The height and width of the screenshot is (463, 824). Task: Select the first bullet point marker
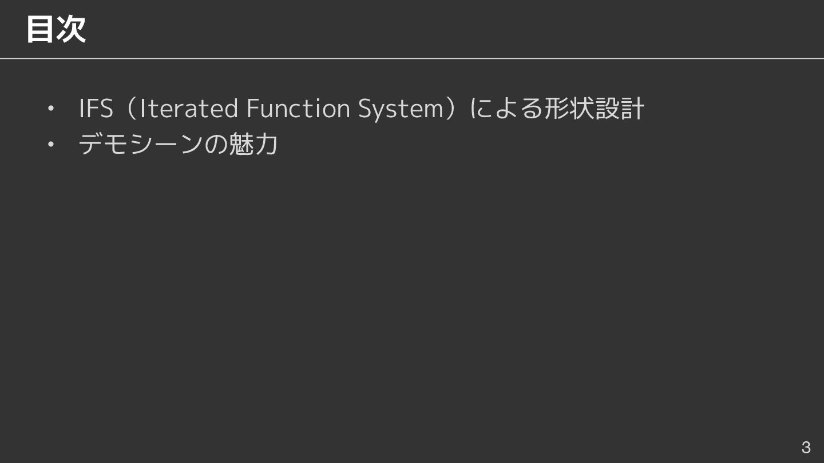[50, 109]
